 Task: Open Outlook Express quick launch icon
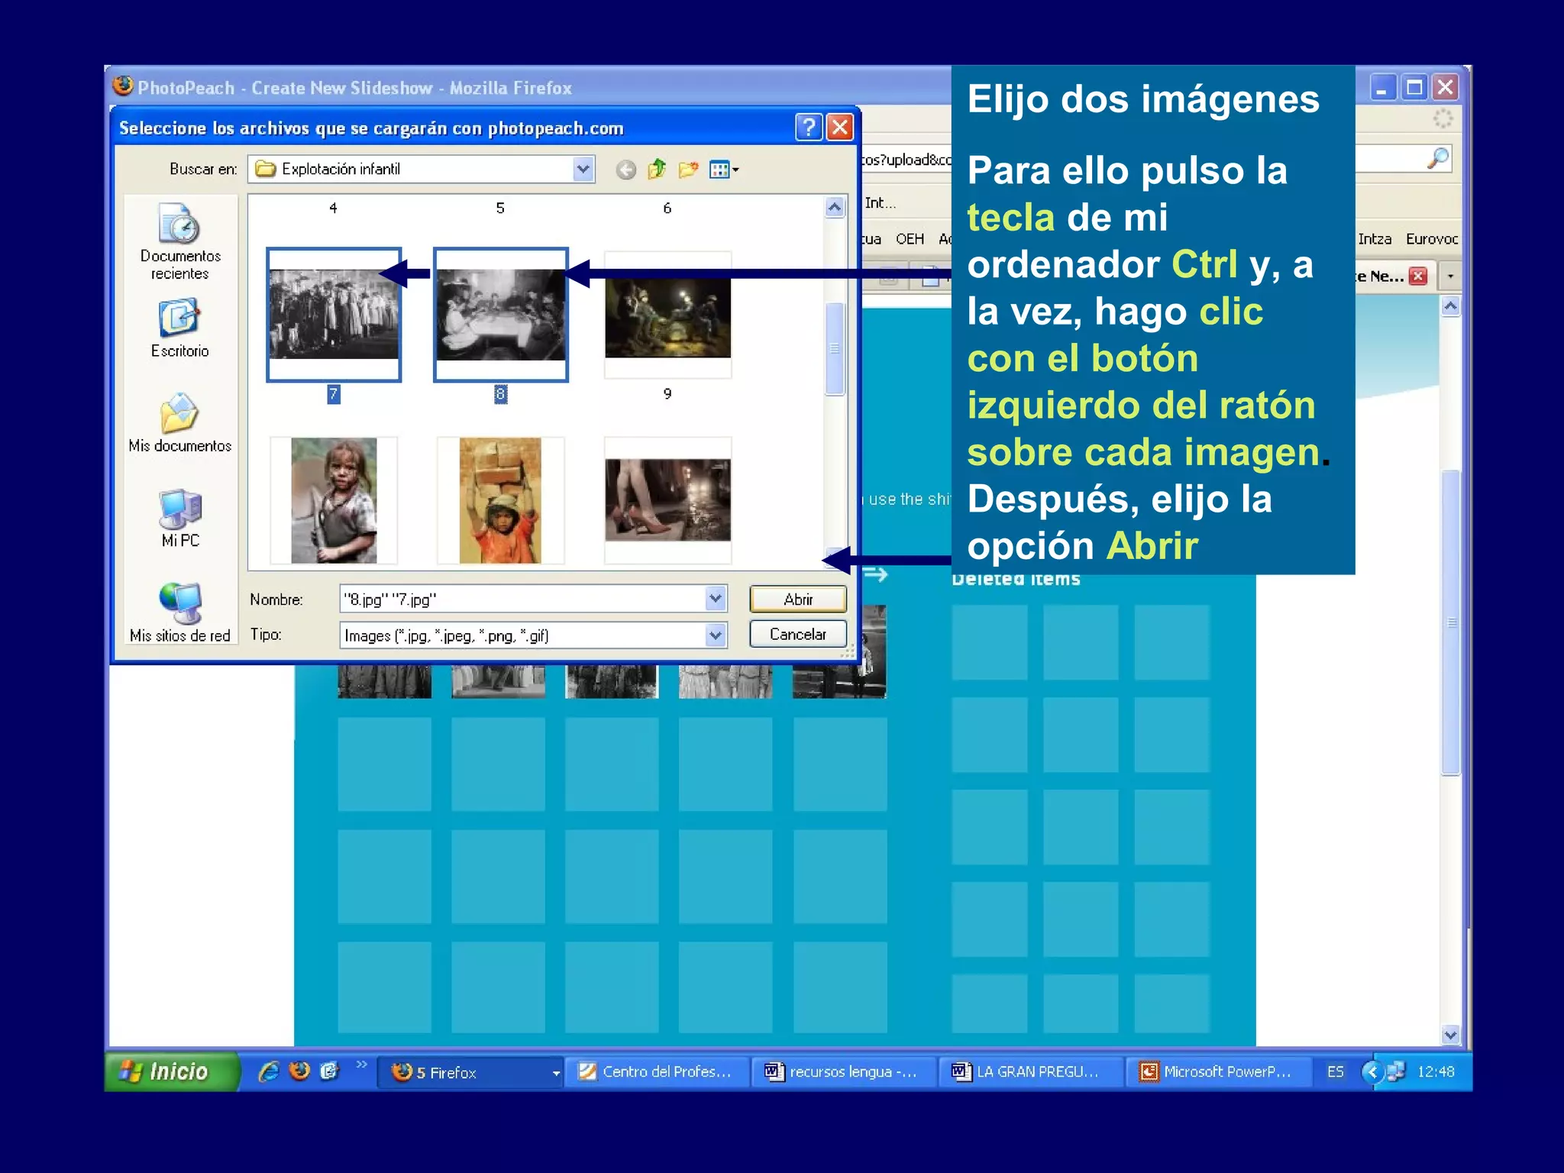(329, 1071)
